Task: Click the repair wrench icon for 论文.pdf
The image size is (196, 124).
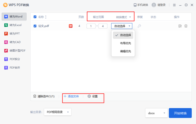Action: pyautogui.click(x=139, y=26)
